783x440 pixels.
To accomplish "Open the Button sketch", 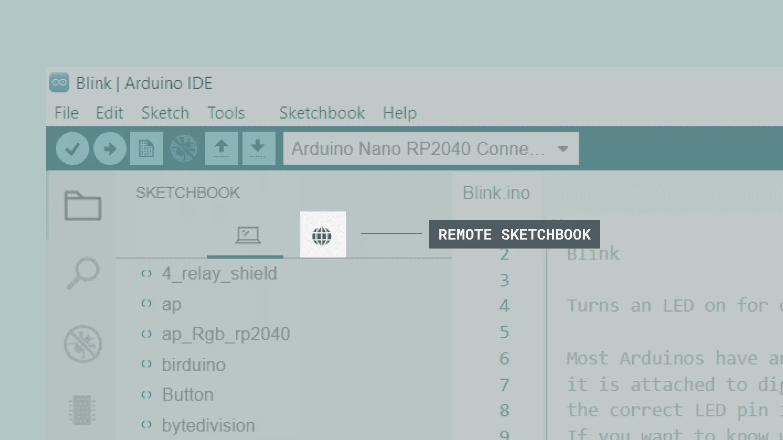I will click(188, 395).
